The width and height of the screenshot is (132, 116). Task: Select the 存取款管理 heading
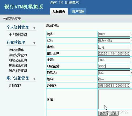(16, 42)
